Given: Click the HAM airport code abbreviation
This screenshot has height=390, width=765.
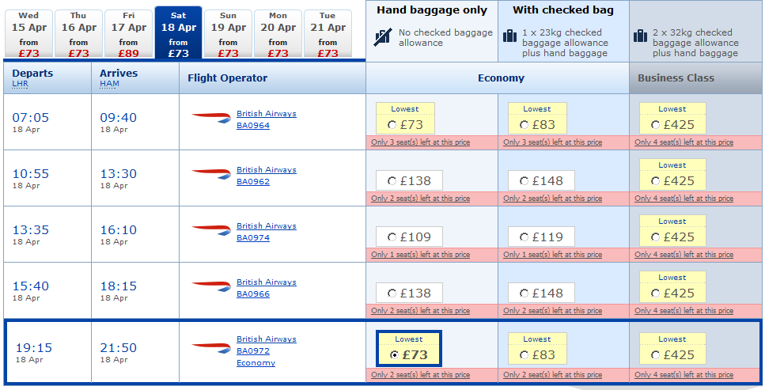Looking at the screenshot, I should pyautogui.click(x=108, y=83).
